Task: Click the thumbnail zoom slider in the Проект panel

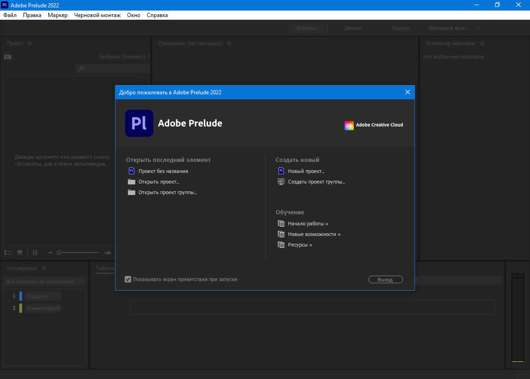Action: (x=59, y=253)
